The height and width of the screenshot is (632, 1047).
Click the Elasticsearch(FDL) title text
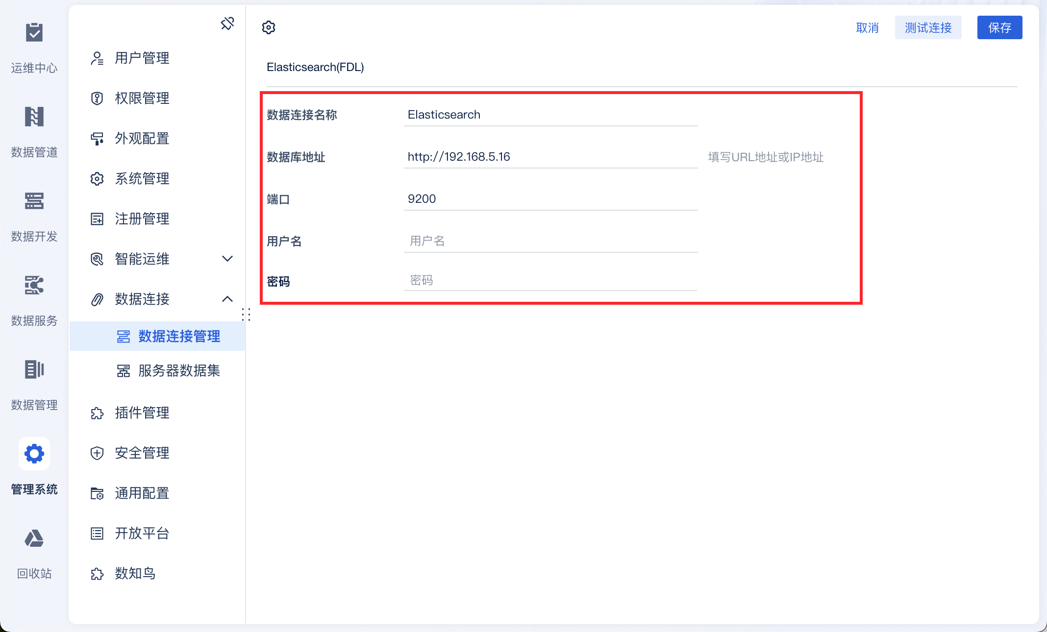[x=315, y=67]
